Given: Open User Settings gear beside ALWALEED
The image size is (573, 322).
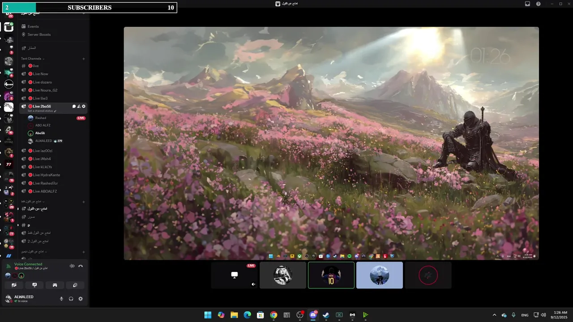Looking at the screenshot, I should (x=81, y=299).
